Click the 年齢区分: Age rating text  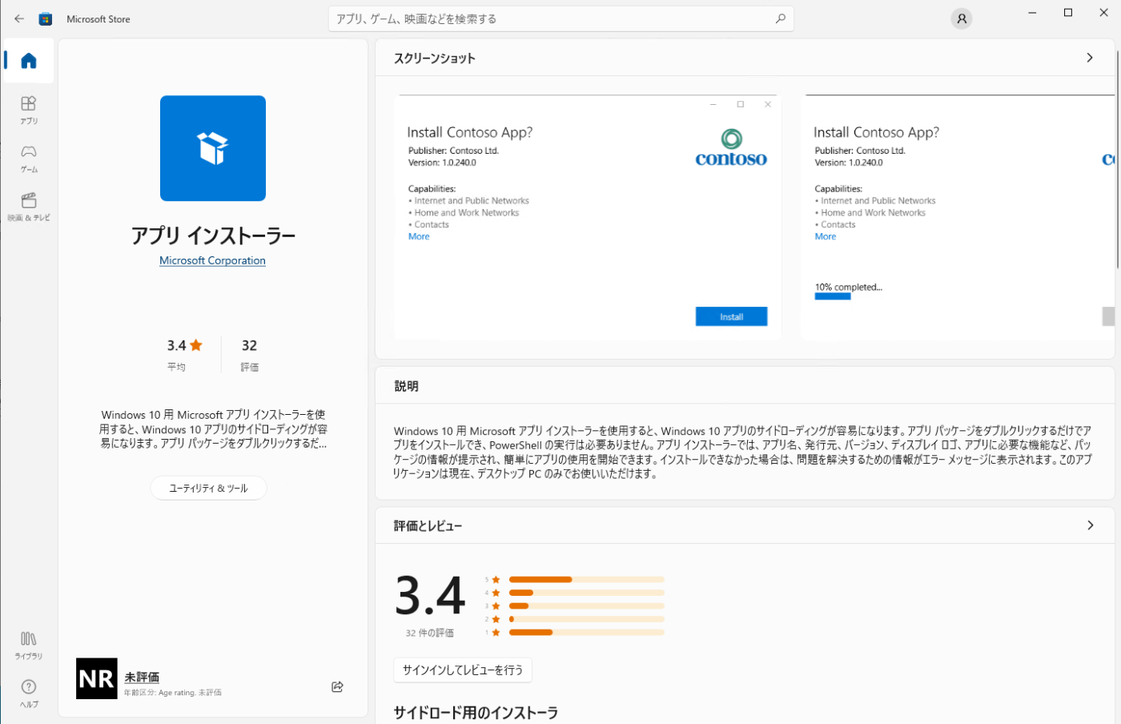pos(173,693)
